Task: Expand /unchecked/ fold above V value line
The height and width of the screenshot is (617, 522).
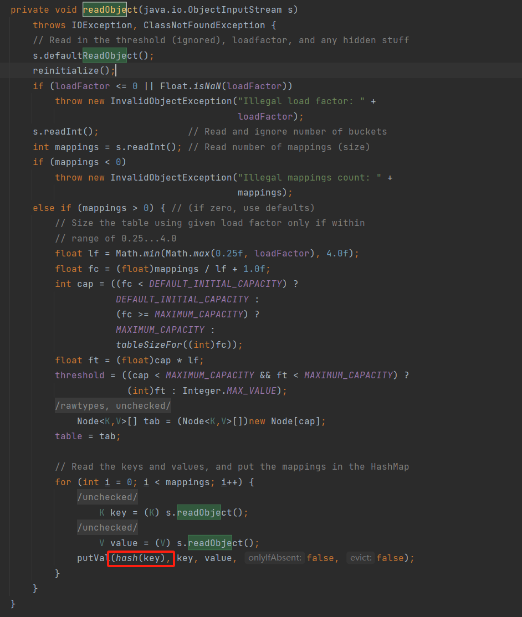Action: [108, 528]
